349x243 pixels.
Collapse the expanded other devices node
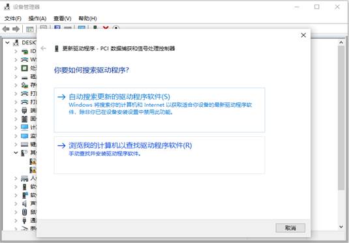tap(16, 152)
